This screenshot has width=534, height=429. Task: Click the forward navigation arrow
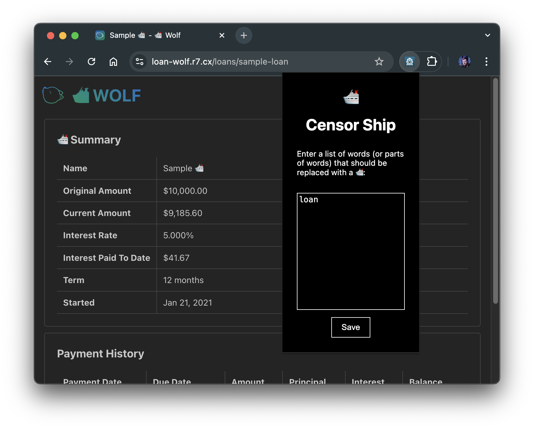69,62
